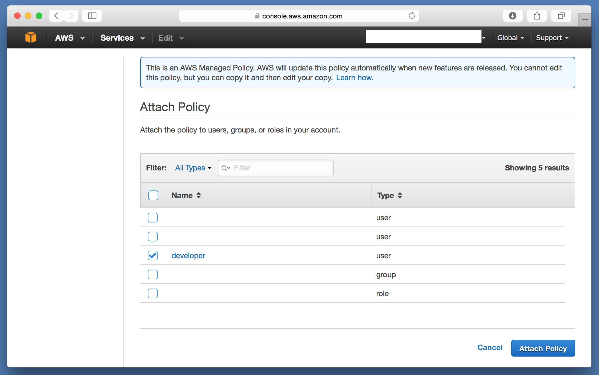Open the Edit menu in navbar
This screenshot has width=599, height=375.
point(171,38)
